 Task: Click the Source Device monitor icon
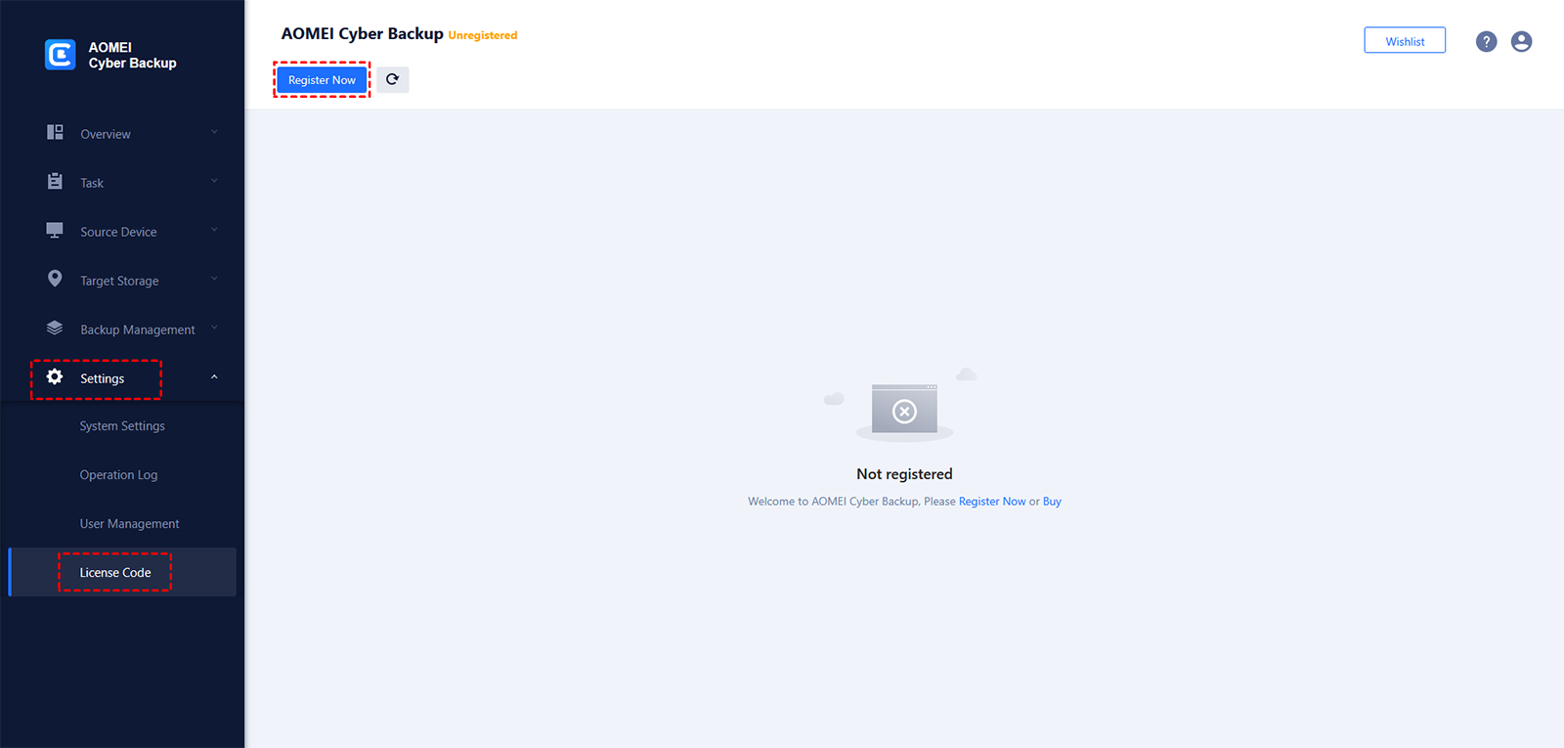coord(55,230)
